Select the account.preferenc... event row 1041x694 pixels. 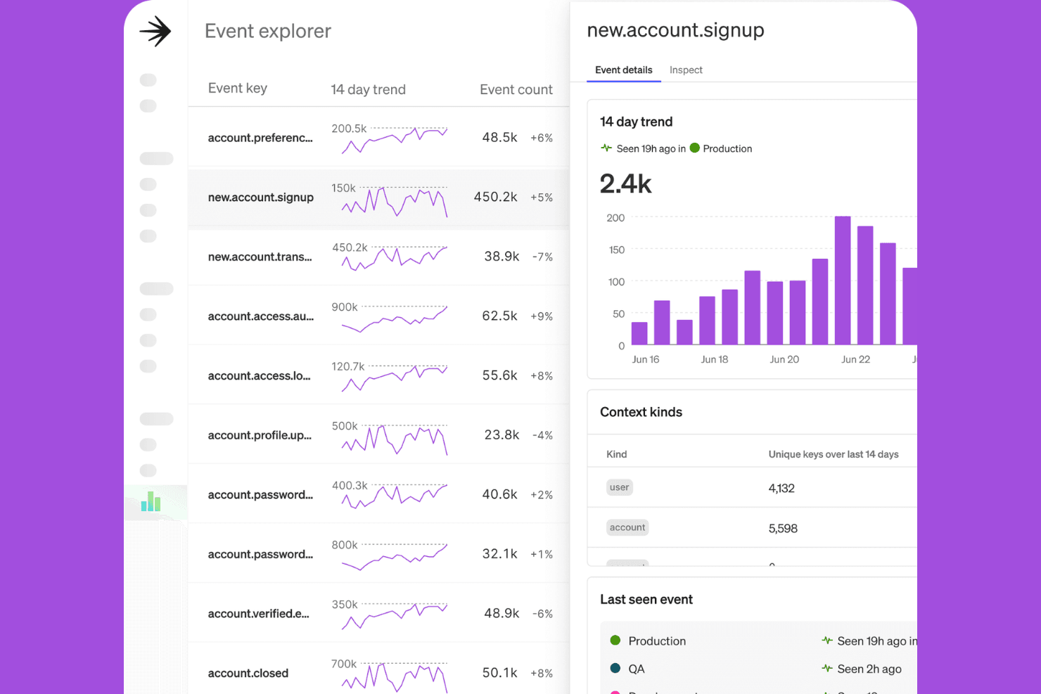coord(378,137)
